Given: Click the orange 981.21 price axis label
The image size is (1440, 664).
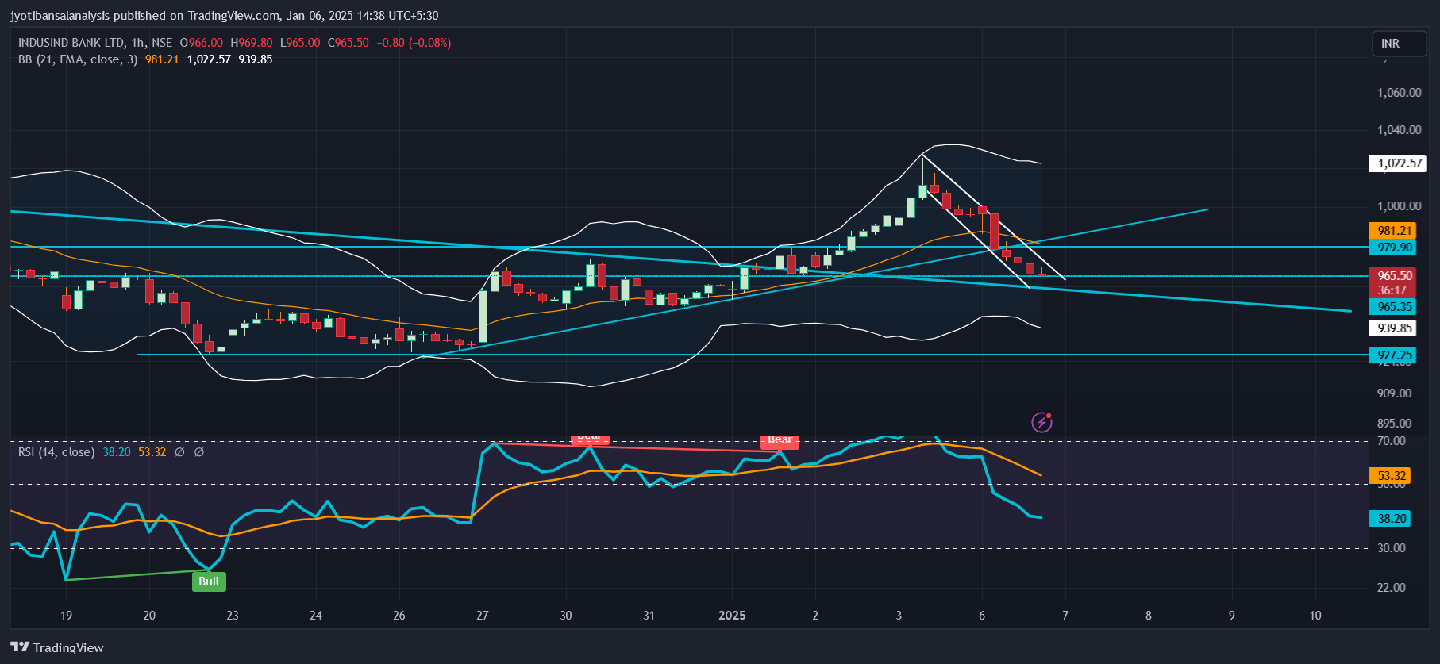Looking at the screenshot, I should pos(1392,231).
